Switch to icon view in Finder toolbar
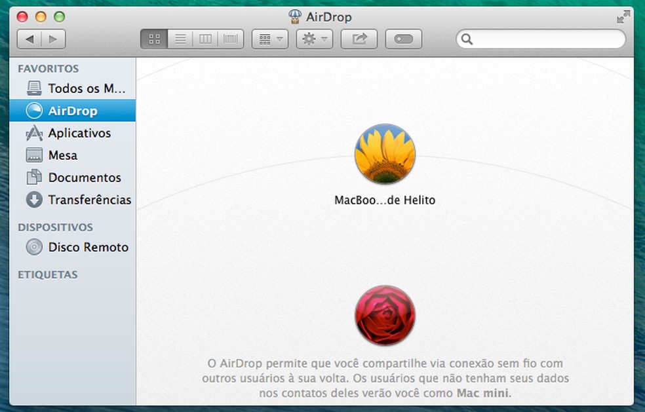The width and height of the screenshot is (645, 412). tap(154, 38)
